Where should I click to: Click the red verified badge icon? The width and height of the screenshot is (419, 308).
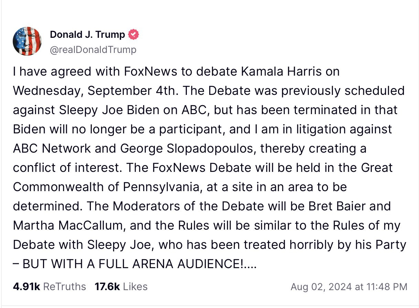(133, 35)
